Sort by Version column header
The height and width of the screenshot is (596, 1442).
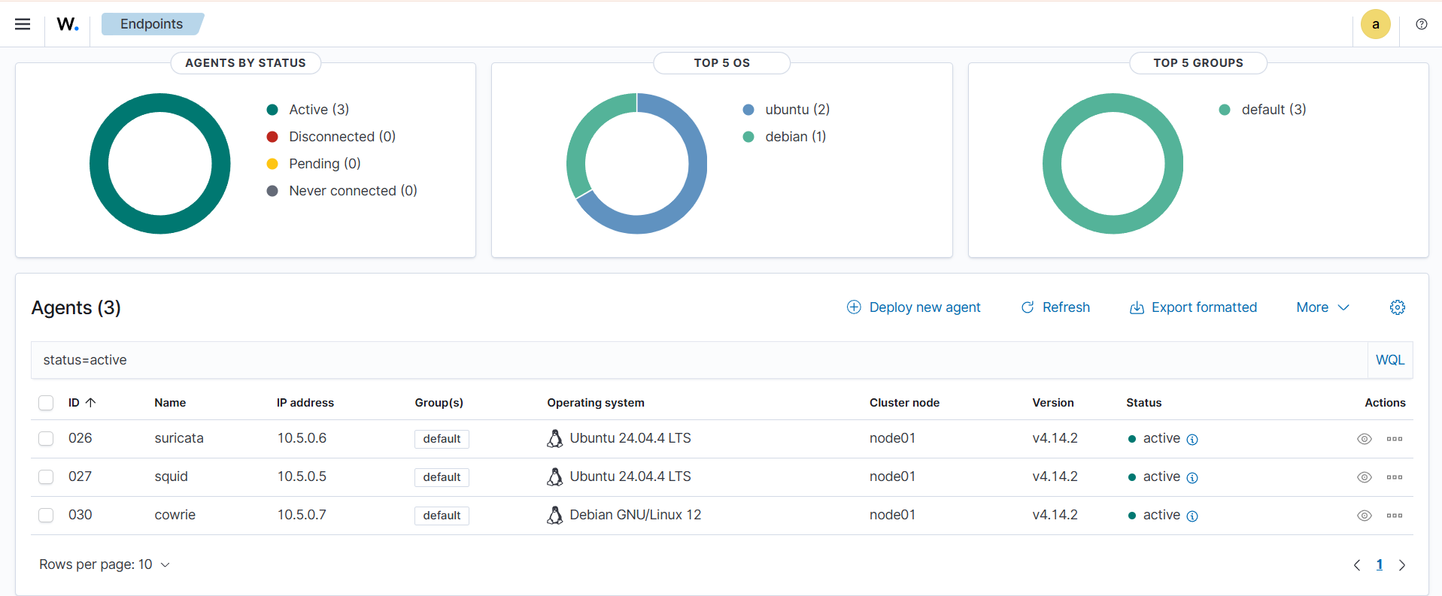pyautogui.click(x=1052, y=403)
